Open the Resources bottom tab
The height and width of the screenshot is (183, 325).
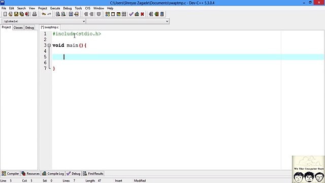click(x=30, y=173)
